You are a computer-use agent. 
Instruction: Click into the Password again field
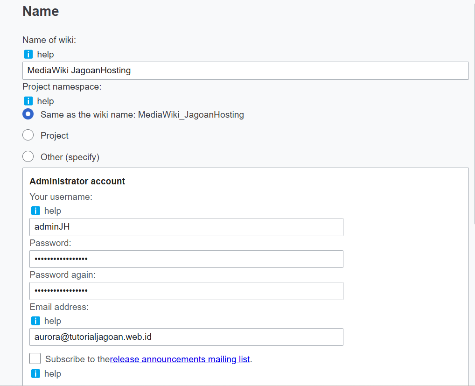[186, 291]
